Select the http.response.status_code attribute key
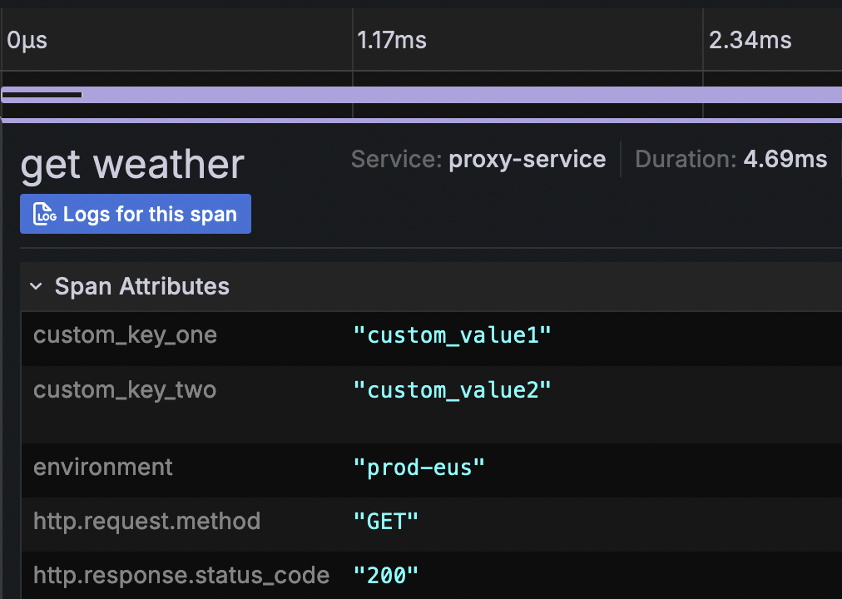 [x=181, y=575]
